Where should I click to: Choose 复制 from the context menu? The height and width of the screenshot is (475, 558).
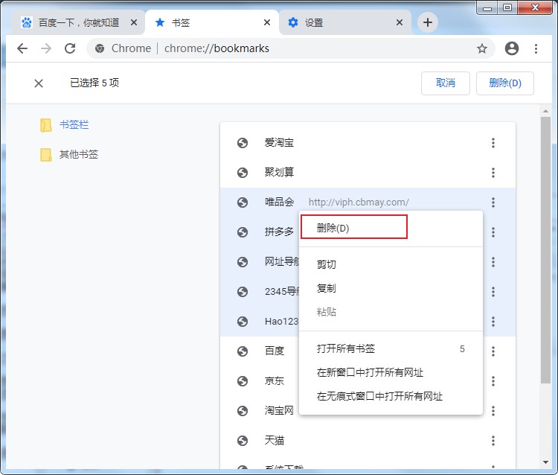click(391, 288)
